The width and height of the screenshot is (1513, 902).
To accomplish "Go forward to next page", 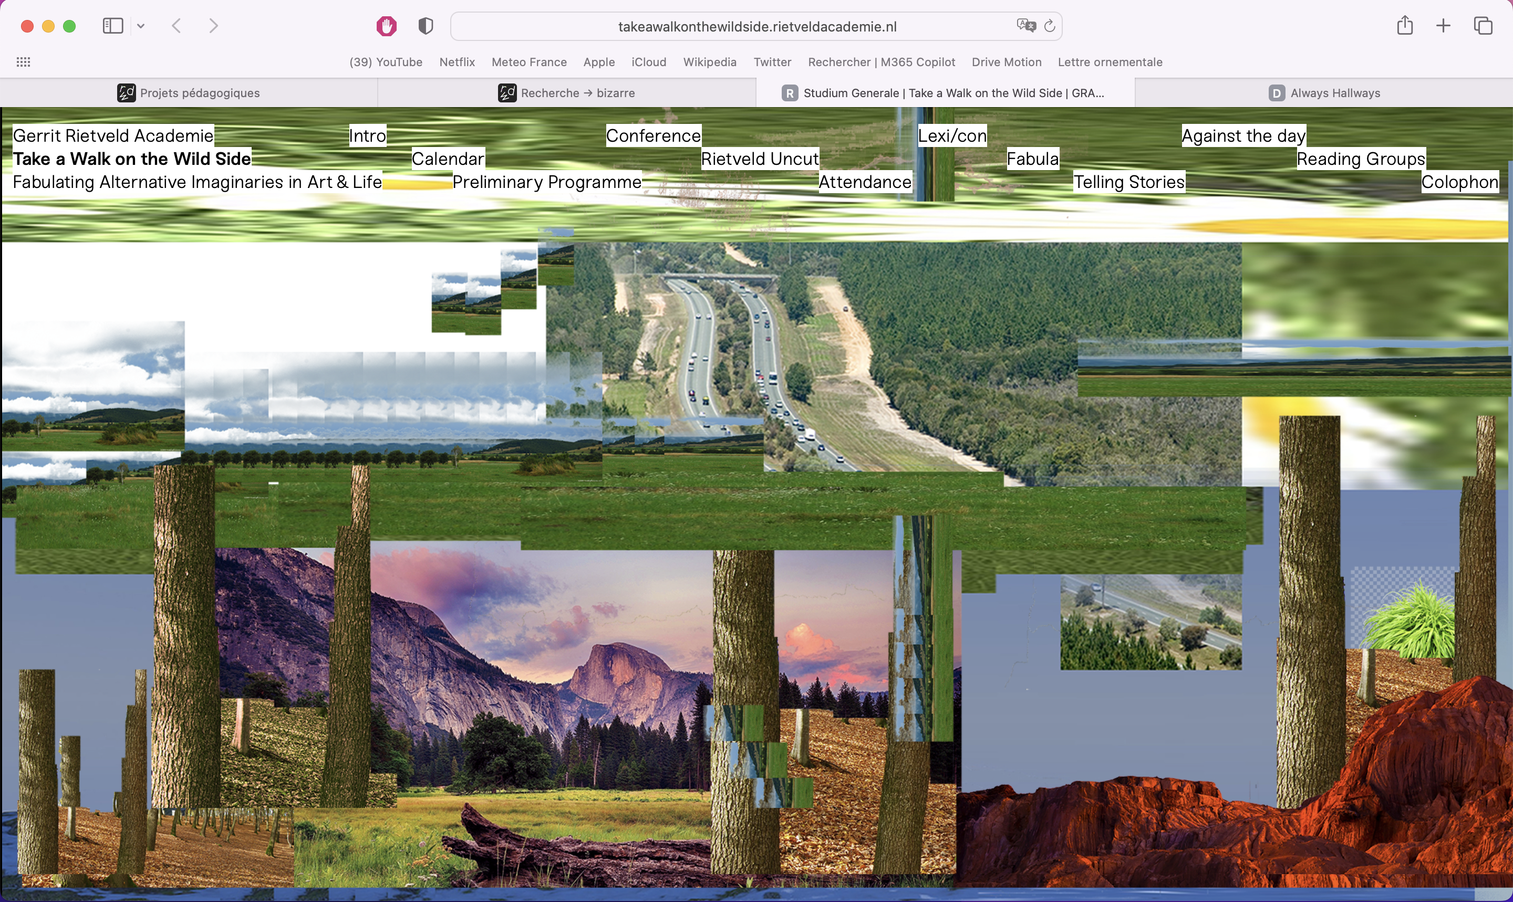I will [x=213, y=26].
